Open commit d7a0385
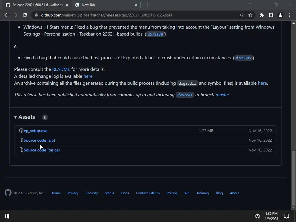Screen dimensions: 296x222 pyautogui.click(x=243, y=58)
